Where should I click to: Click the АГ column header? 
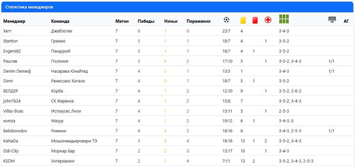346,21
